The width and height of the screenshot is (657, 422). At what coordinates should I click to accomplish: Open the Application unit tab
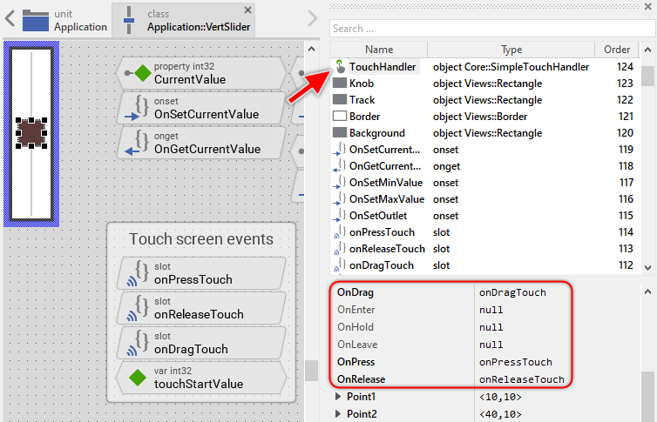[65, 20]
